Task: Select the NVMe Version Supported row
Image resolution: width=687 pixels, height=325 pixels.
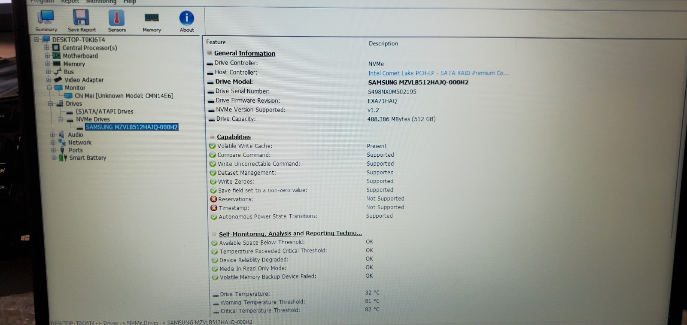Action: [294, 110]
